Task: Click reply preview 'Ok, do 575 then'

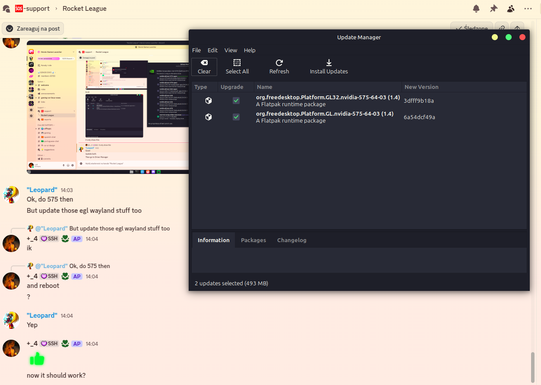Action: pos(90,266)
